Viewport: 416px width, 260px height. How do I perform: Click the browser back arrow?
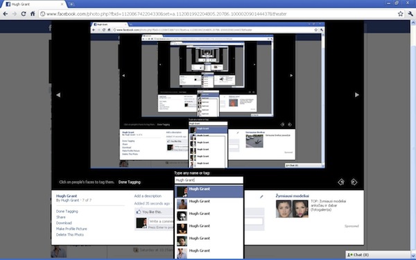point(6,14)
